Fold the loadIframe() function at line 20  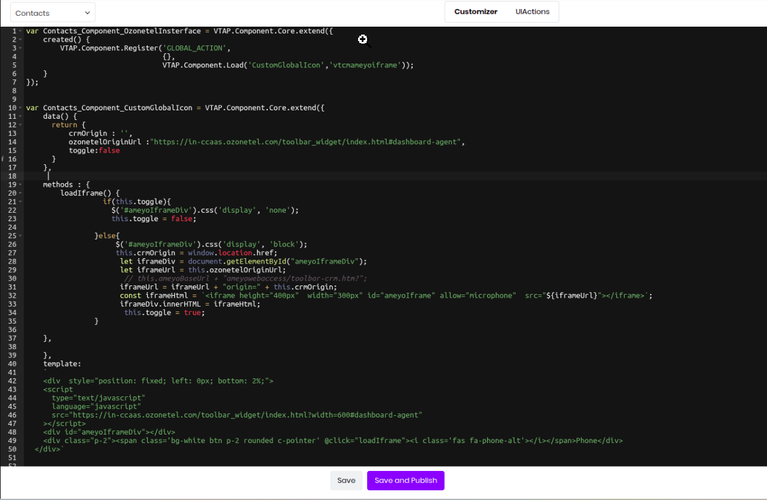pyautogui.click(x=21, y=193)
